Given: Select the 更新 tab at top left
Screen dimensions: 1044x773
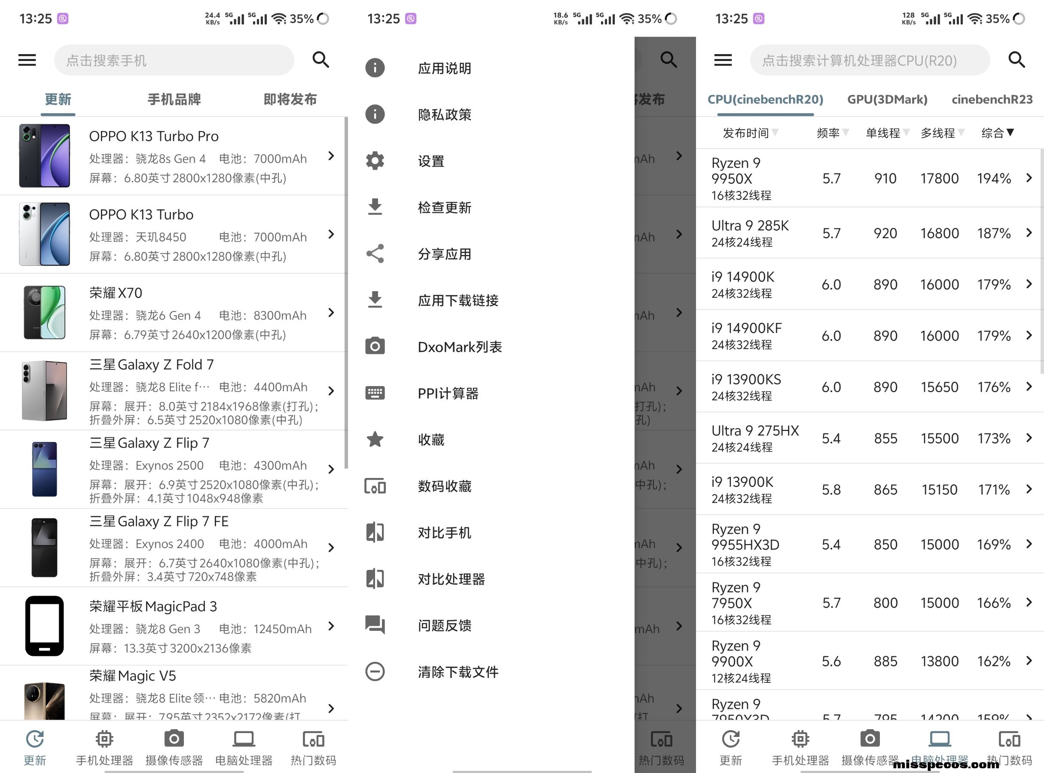Looking at the screenshot, I should click(58, 99).
